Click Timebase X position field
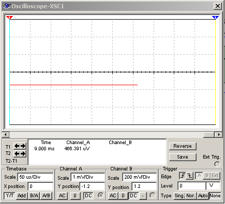 (x=41, y=186)
